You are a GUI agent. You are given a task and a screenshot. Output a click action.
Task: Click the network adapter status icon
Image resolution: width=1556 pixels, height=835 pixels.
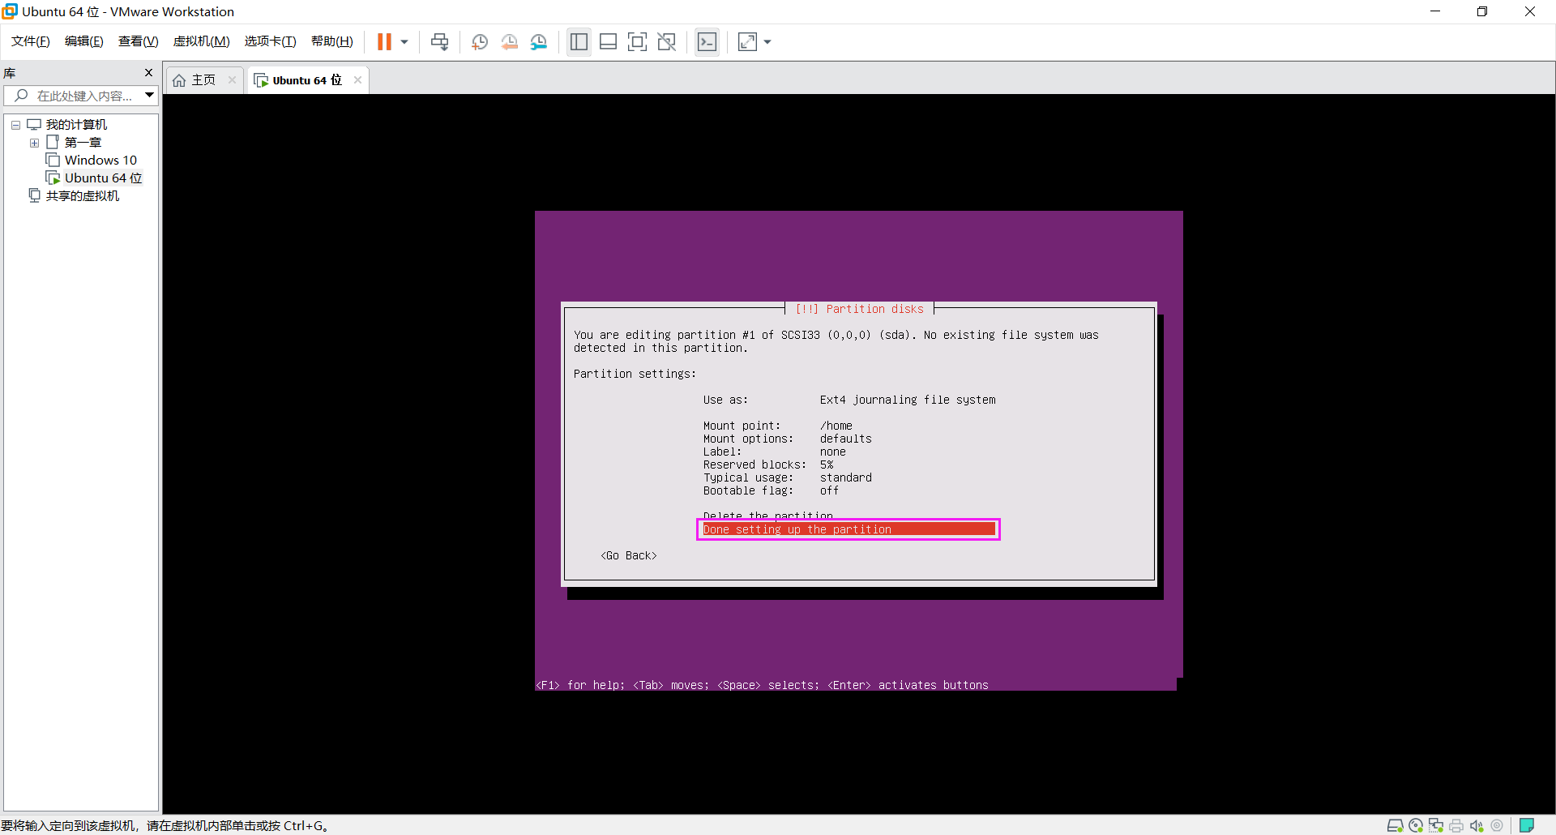1436,825
